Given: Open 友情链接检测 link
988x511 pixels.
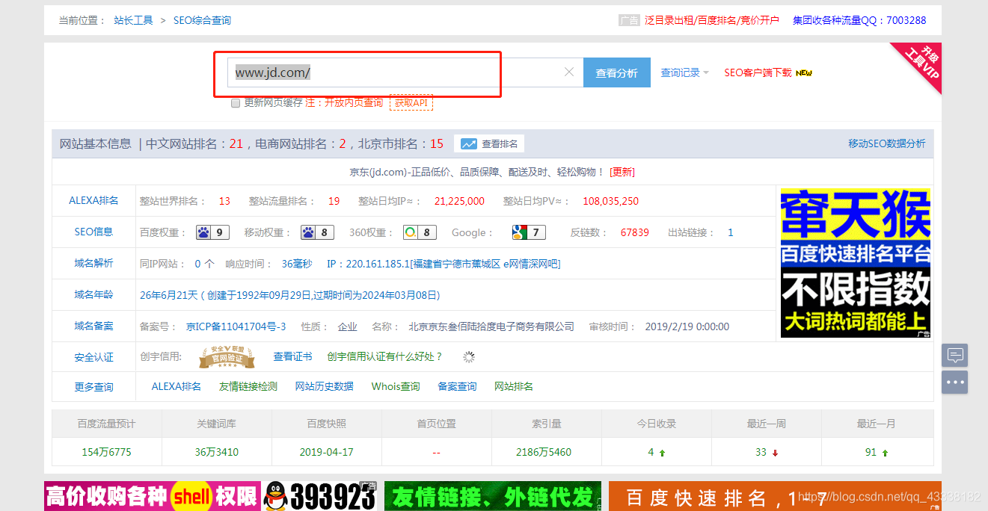Looking at the screenshot, I should point(248,386).
